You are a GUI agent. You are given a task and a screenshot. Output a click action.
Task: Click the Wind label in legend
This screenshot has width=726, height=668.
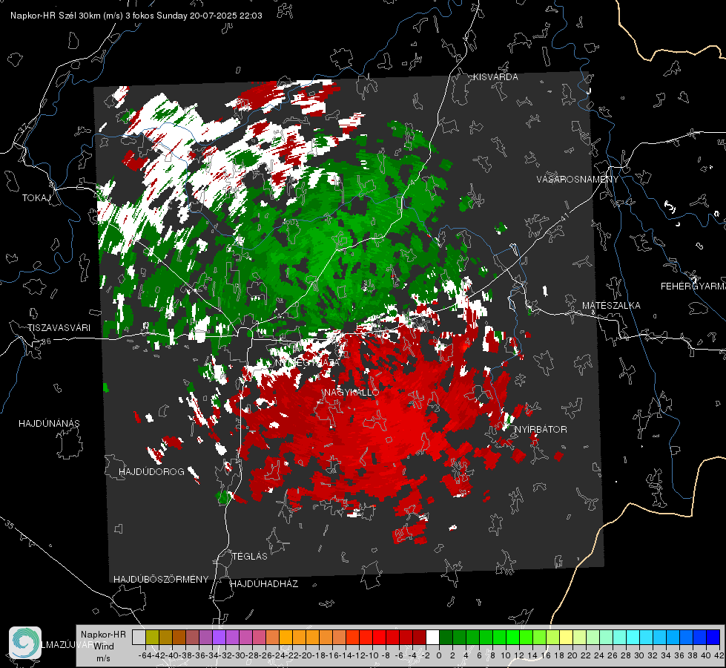(x=104, y=646)
